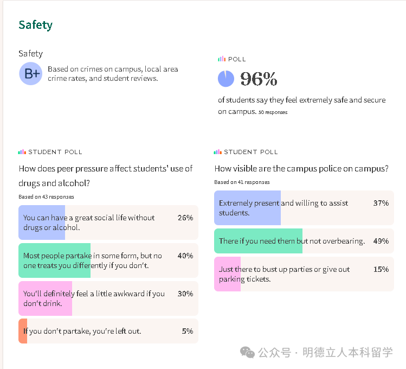Click the 96% large percentage figure
The width and height of the screenshot is (406, 369).
point(259,79)
